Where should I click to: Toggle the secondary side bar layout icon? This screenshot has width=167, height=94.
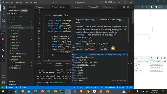pos(111,2)
